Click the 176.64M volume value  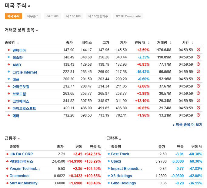164,50
